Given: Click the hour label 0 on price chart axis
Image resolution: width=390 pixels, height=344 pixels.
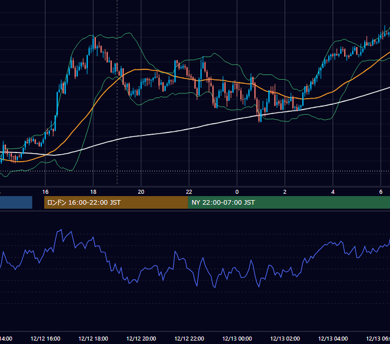Looking at the screenshot, I should [x=237, y=192].
